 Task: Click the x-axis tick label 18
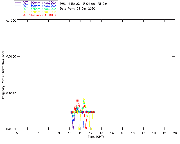point(154,133)
